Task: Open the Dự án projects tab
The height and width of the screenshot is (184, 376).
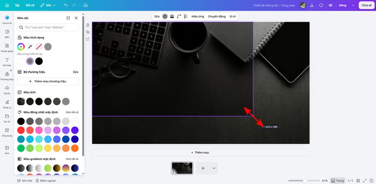Action: pos(7,118)
